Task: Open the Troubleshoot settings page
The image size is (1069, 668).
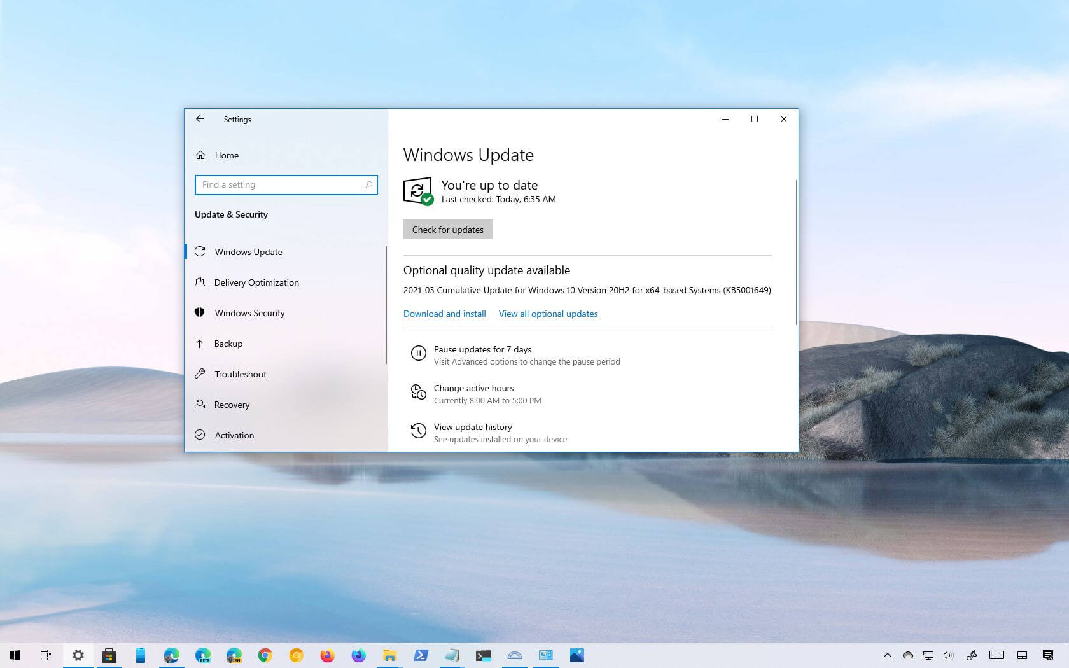Action: pos(241,374)
